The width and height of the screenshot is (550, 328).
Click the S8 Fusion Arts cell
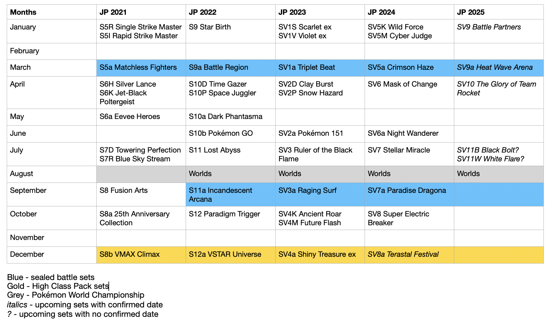[x=141, y=194]
